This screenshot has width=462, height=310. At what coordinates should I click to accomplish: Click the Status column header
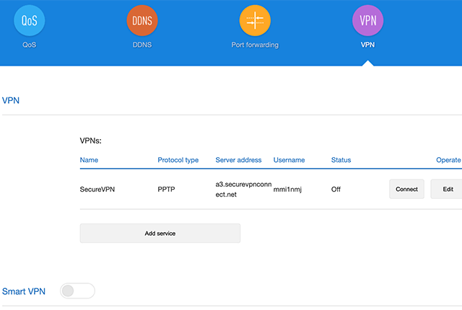pyautogui.click(x=341, y=160)
